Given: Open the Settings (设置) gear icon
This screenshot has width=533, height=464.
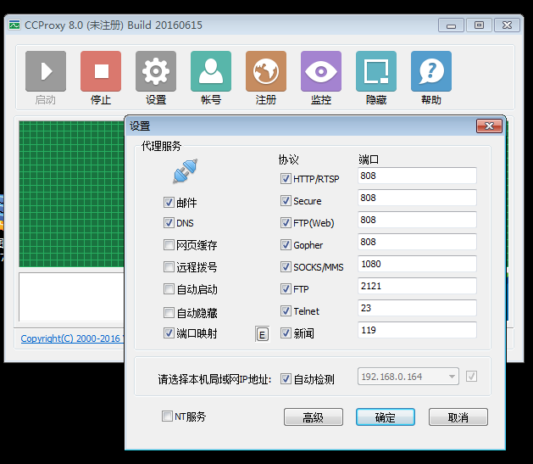Looking at the screenshot, I should pos(156,71).
